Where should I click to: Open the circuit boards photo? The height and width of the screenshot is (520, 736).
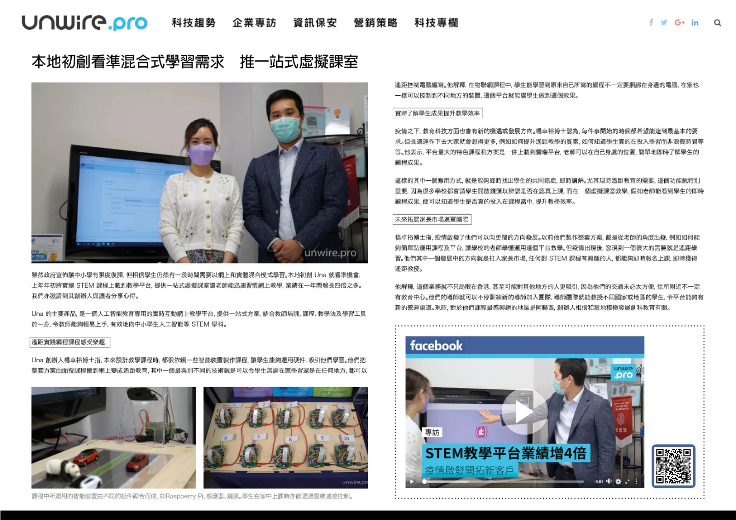(x=286, y=437)
